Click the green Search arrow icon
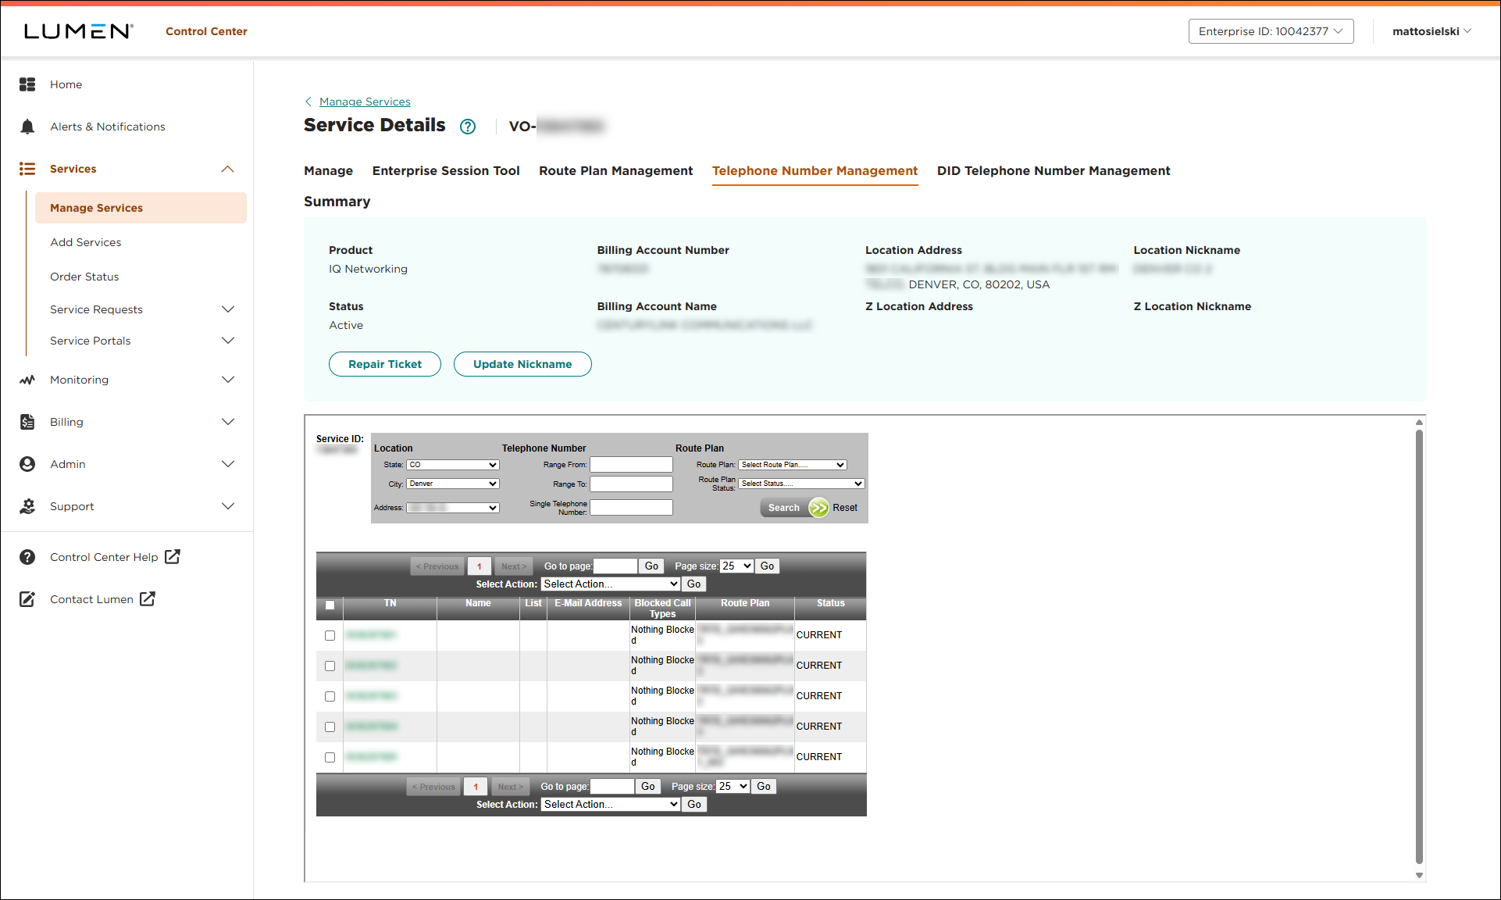 818,507
